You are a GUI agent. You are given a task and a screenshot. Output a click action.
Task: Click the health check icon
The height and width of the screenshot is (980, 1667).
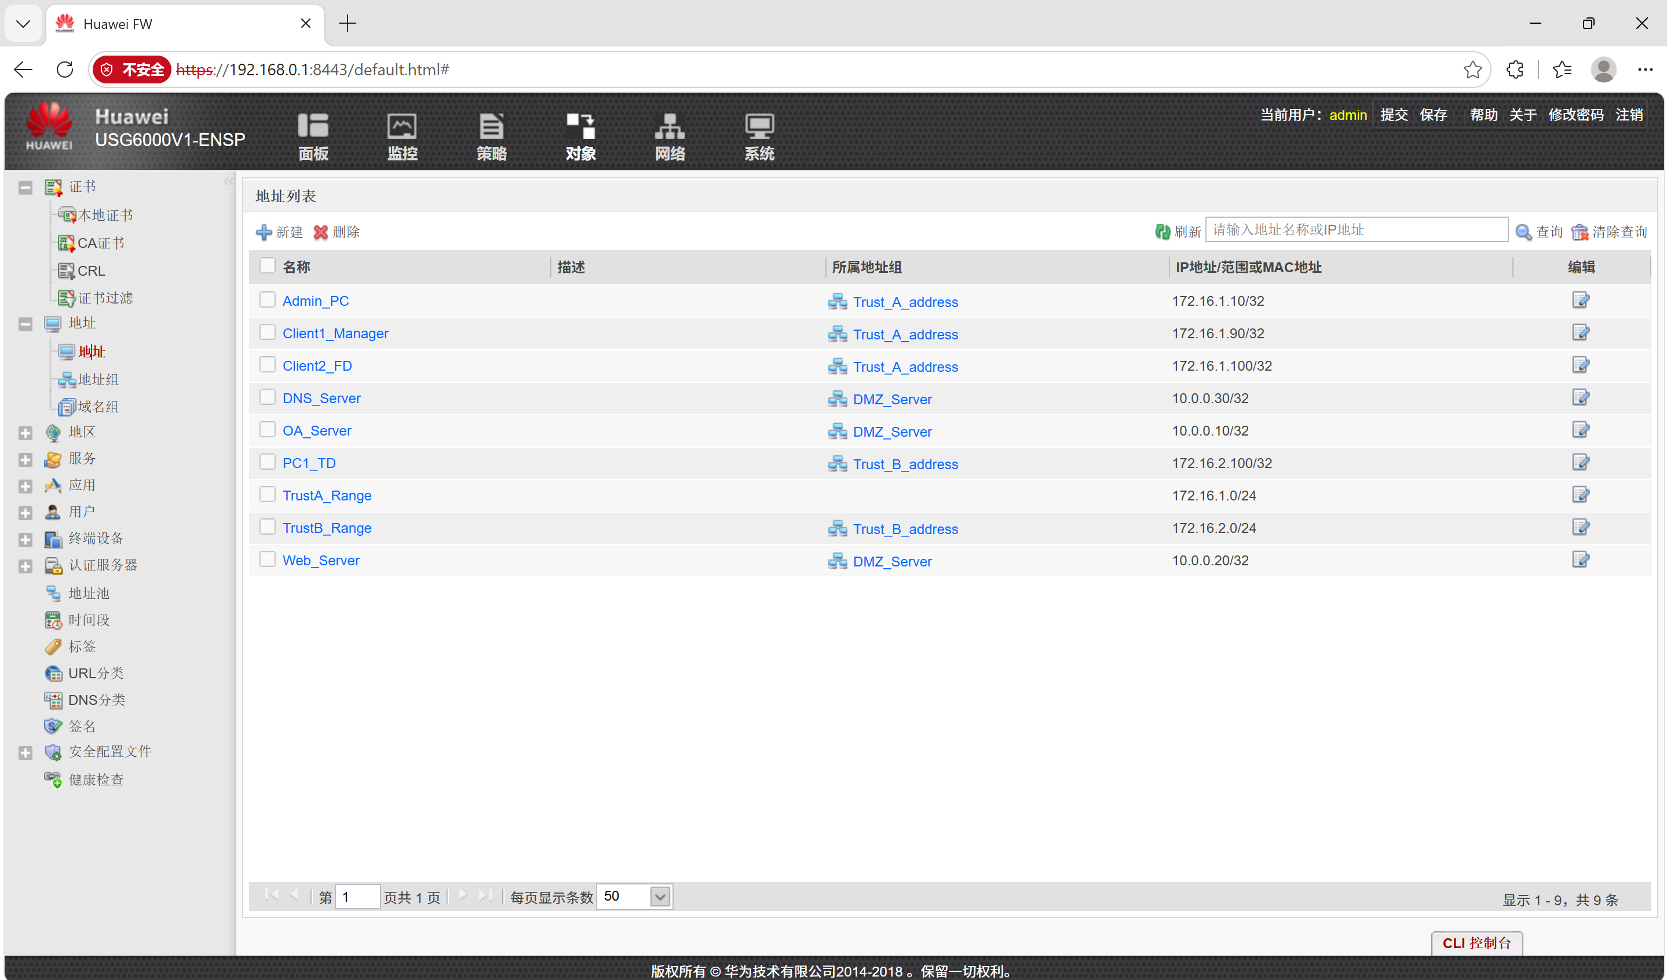(x=53, y=780)
